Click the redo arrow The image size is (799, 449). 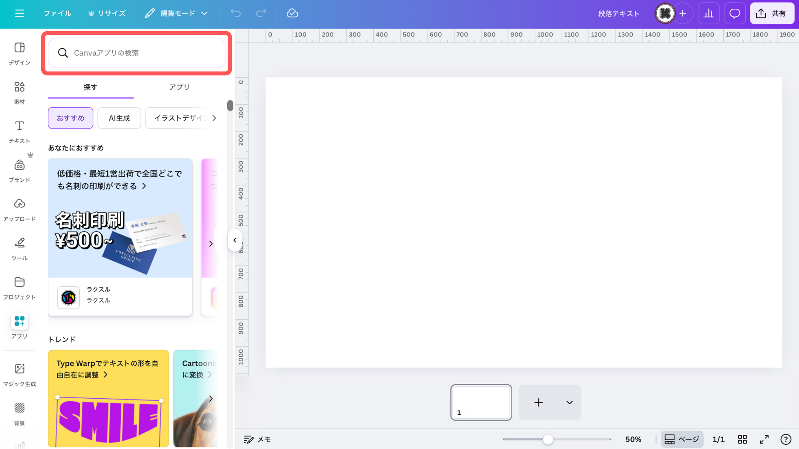click(261, 13)
